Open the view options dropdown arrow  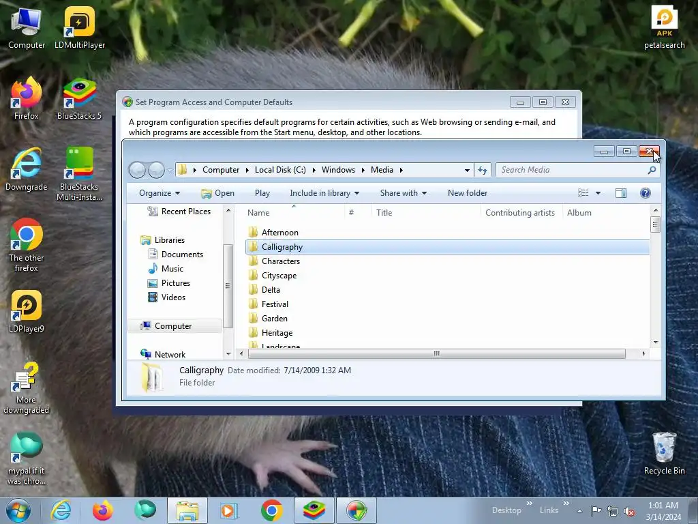pos(598,193)
